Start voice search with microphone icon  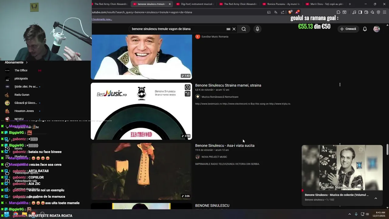pyautogui.click(x=257, y=29)
